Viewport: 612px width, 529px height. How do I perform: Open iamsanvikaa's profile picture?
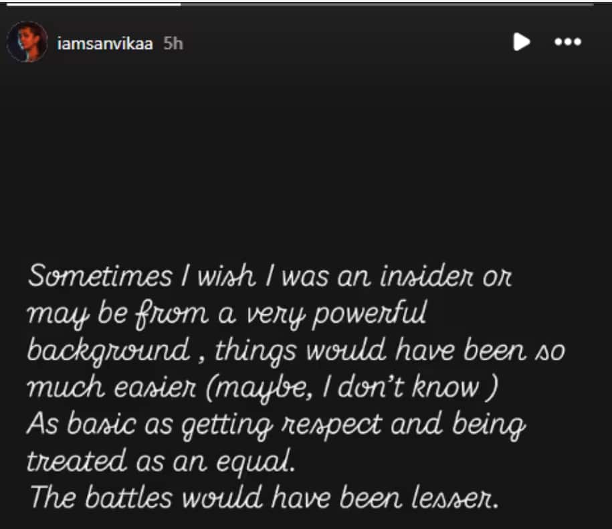[27, 42]
